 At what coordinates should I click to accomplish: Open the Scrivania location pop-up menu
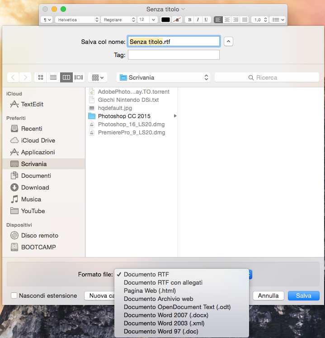pos(163,77)
